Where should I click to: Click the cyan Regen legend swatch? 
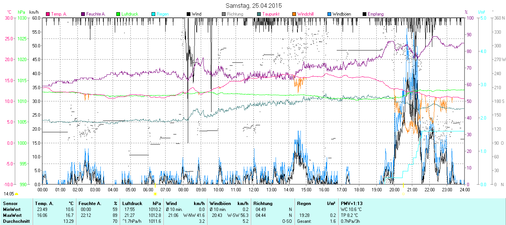(153, 14)
